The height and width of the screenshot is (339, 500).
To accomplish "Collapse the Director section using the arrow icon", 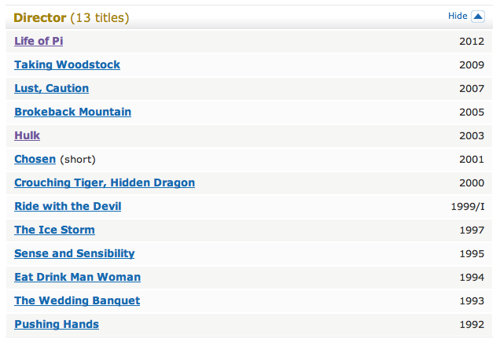I will click(478, 17).
